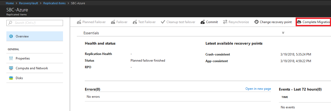
Task: Click the Planned Failover cloud icon
Action: coord(79,22)
